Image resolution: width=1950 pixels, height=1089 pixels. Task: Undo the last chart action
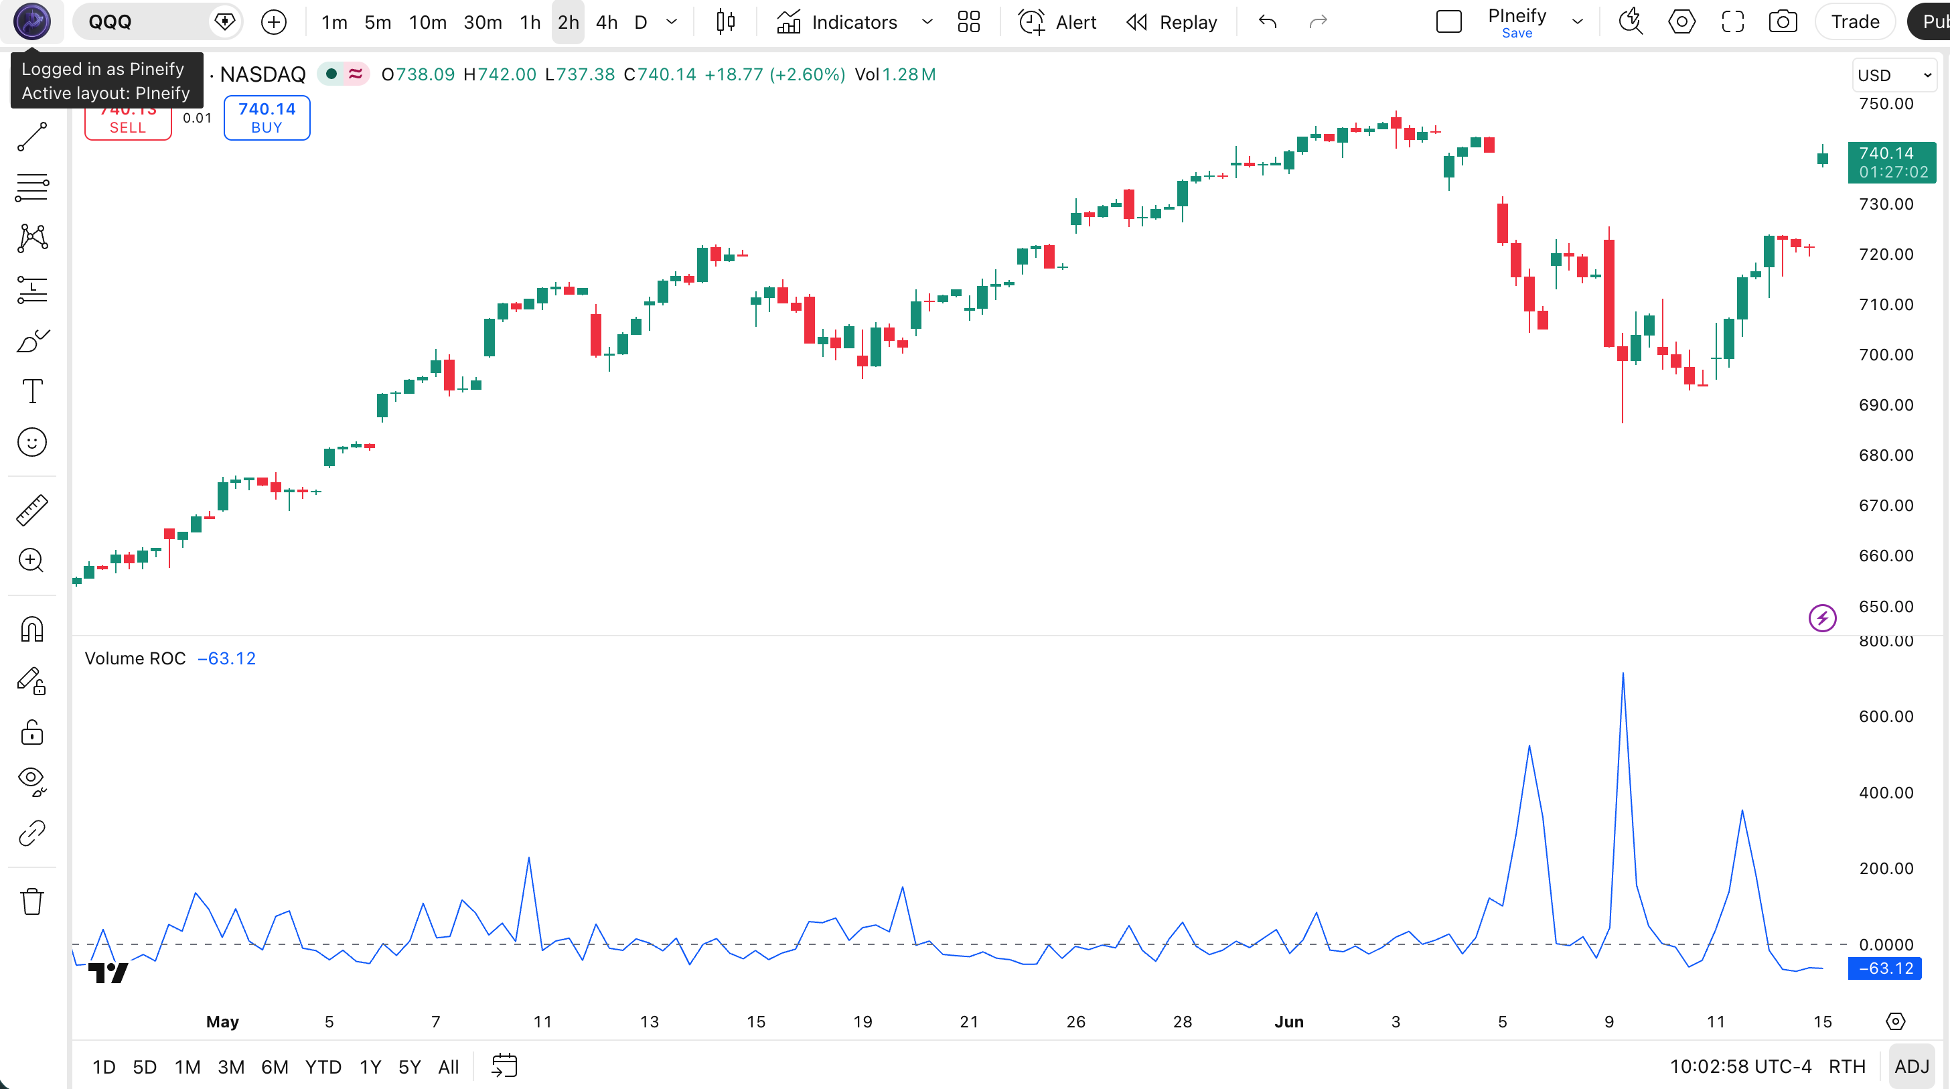click(1268, 22)
